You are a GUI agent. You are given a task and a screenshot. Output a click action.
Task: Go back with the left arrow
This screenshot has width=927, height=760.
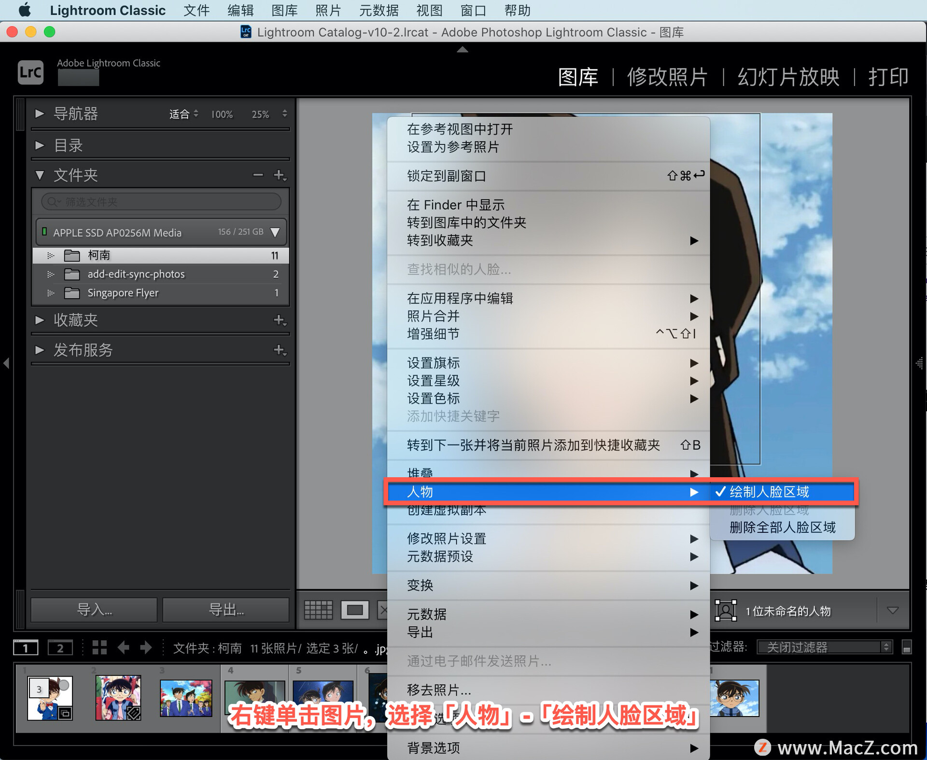pos(124,648)
